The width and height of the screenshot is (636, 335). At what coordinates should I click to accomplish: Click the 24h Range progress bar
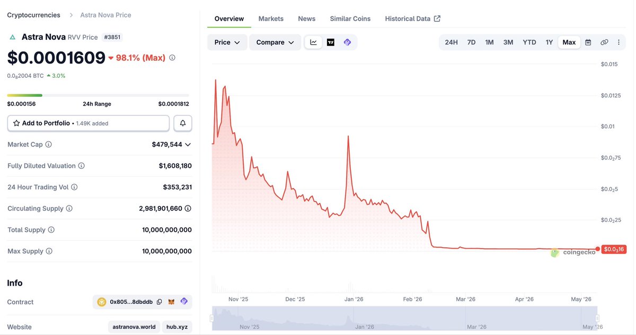(x=98, y=95)
